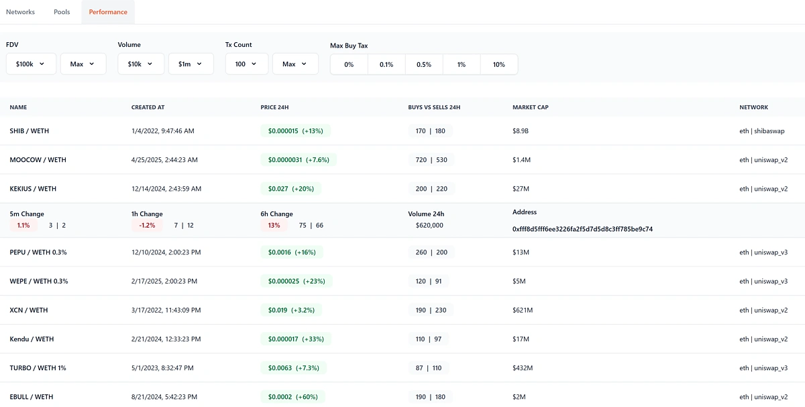Select the 0% Max Buy Tax filter
Screen dimensions: 805x407
[348, 64]
